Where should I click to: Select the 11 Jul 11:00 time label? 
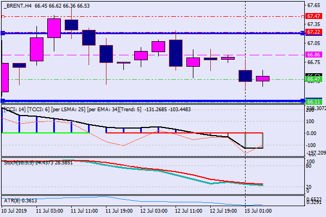[x=83, y=210]
